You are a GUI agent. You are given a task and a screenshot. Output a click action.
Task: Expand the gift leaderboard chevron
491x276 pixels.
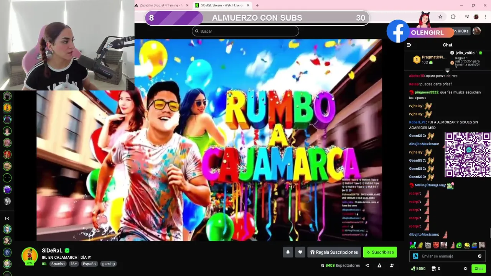(447, 71)
